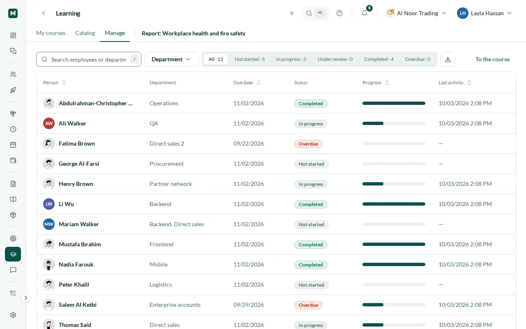526x329 pixels.
Task: Open the Al Noor Trading company switcher
Action: point(417,13)
